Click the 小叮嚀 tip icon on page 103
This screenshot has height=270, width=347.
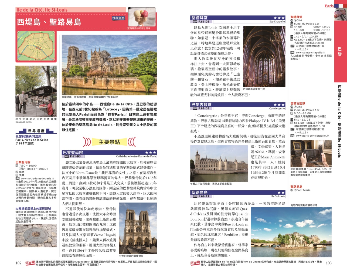click(x=195, y=263)
